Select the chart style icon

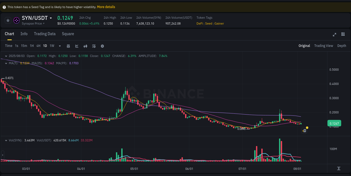[77, 46]
